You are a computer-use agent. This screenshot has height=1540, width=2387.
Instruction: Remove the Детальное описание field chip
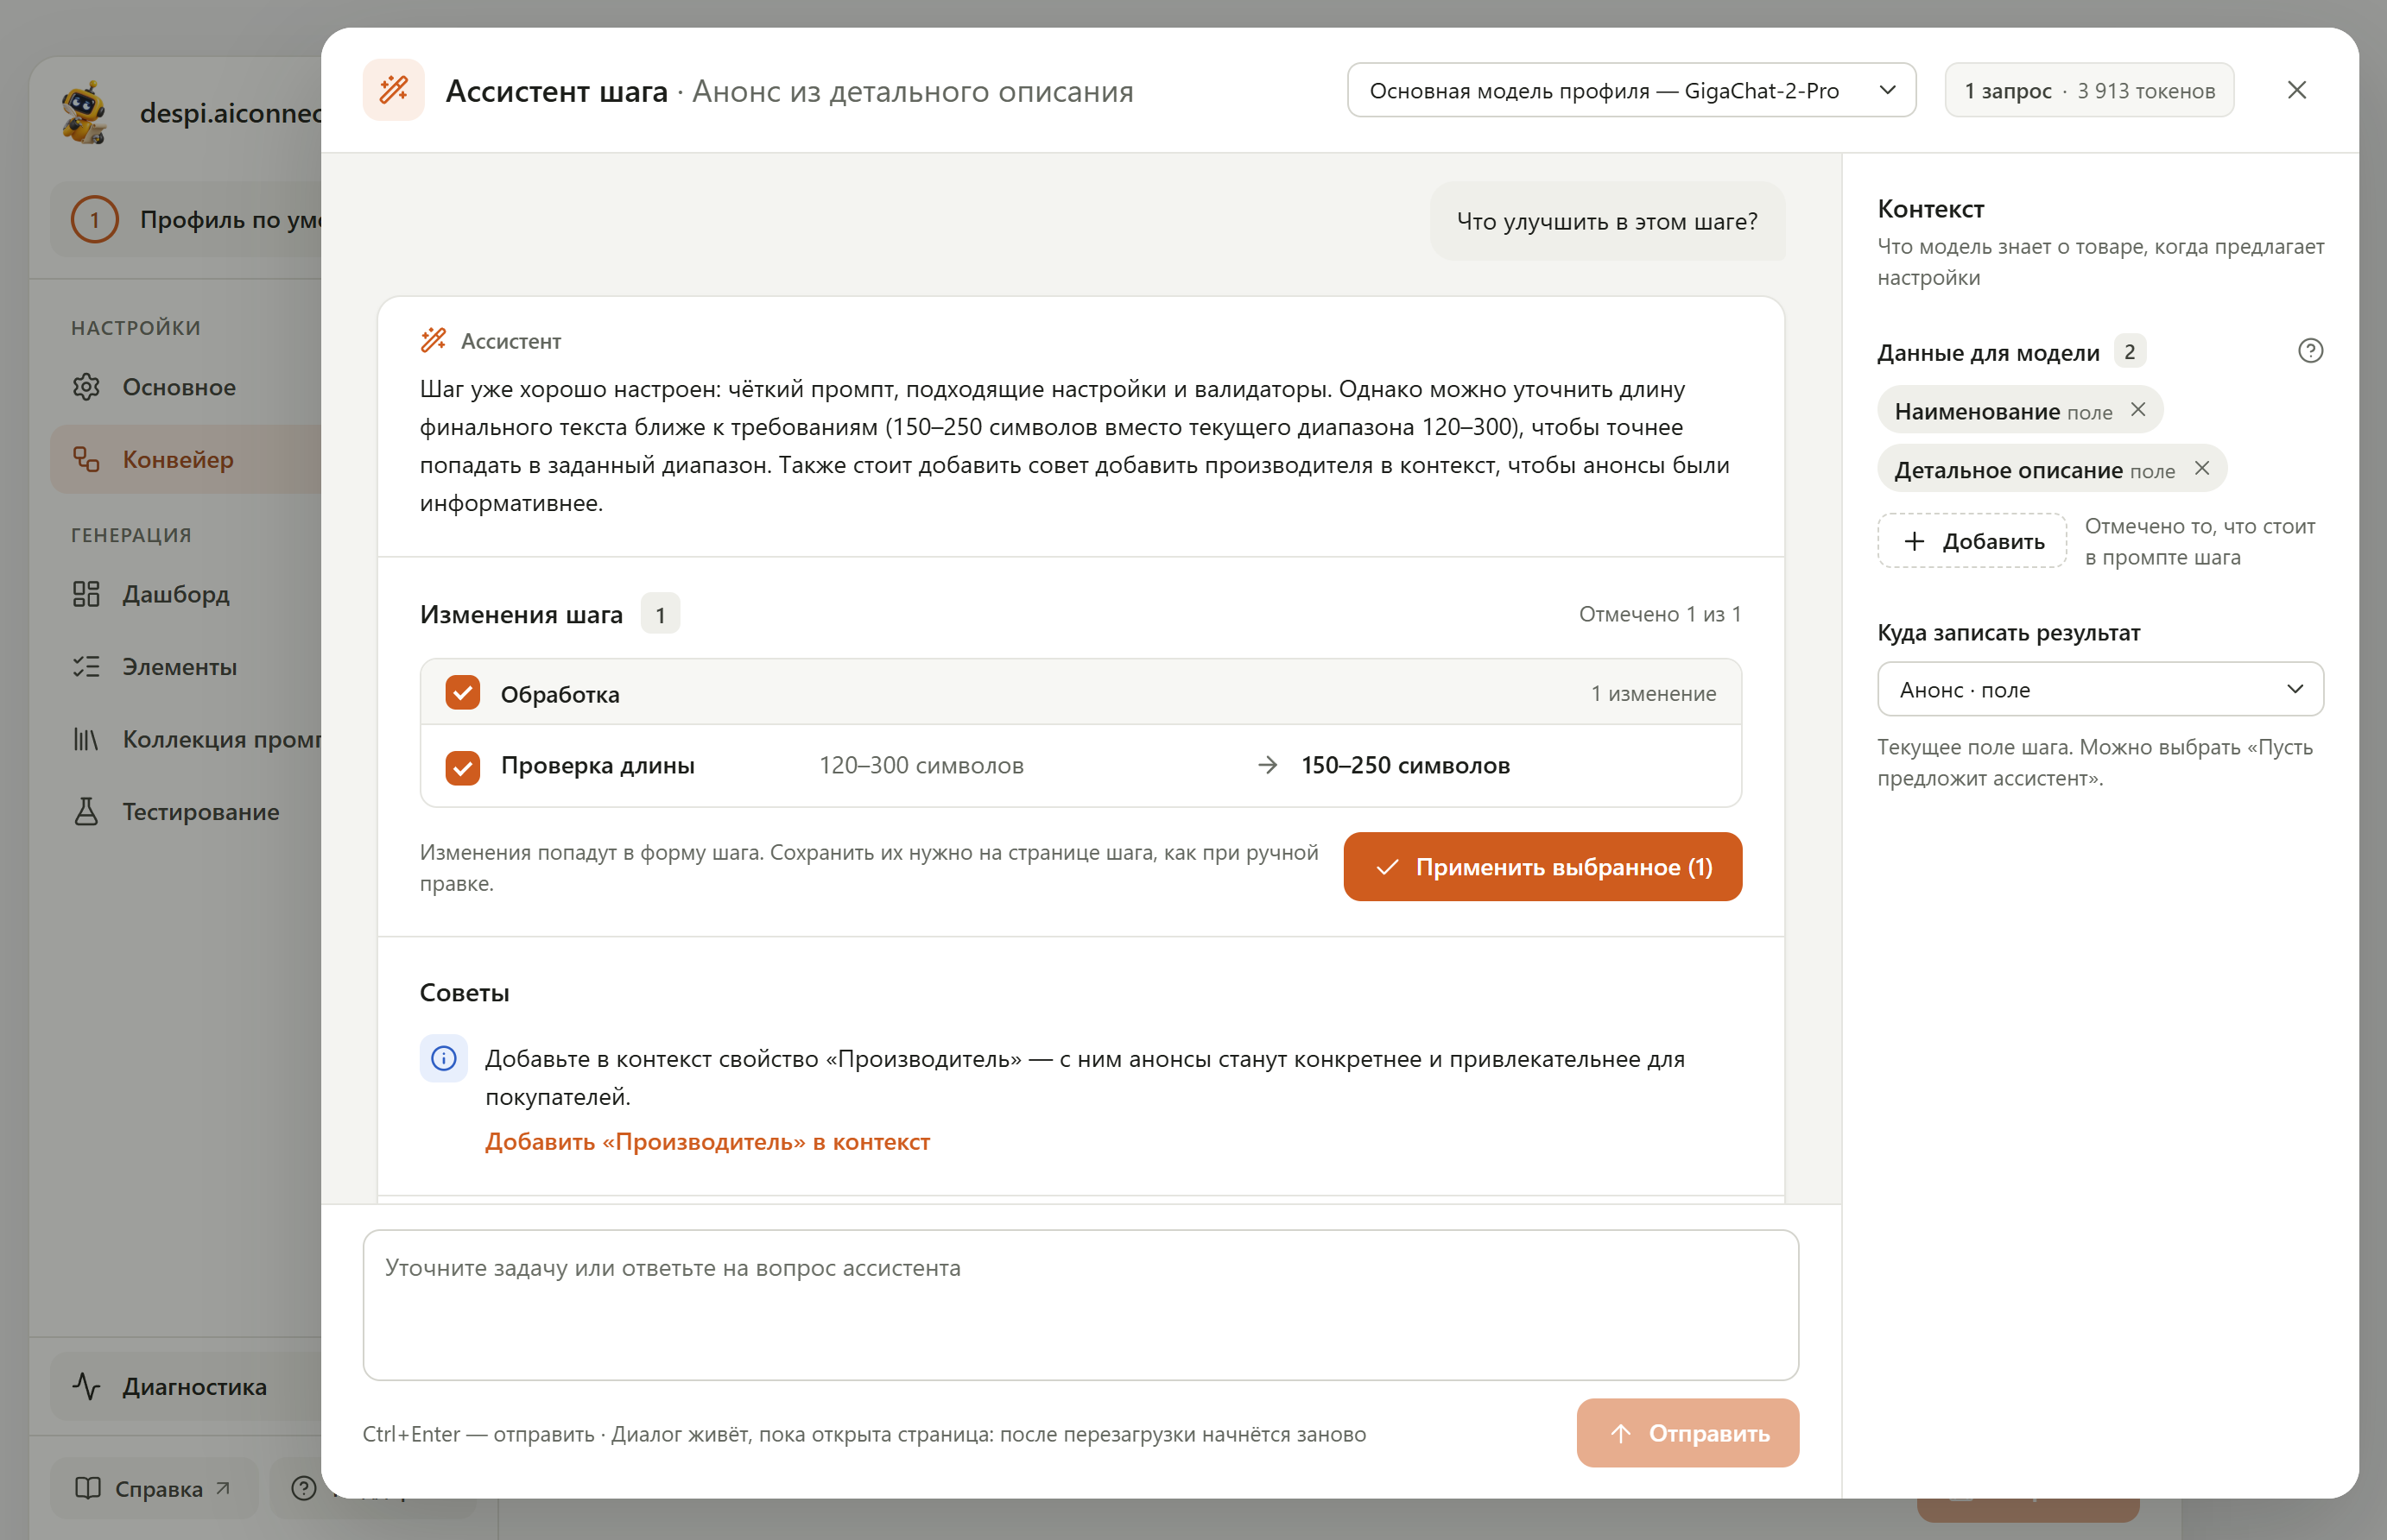(2202, 469)
